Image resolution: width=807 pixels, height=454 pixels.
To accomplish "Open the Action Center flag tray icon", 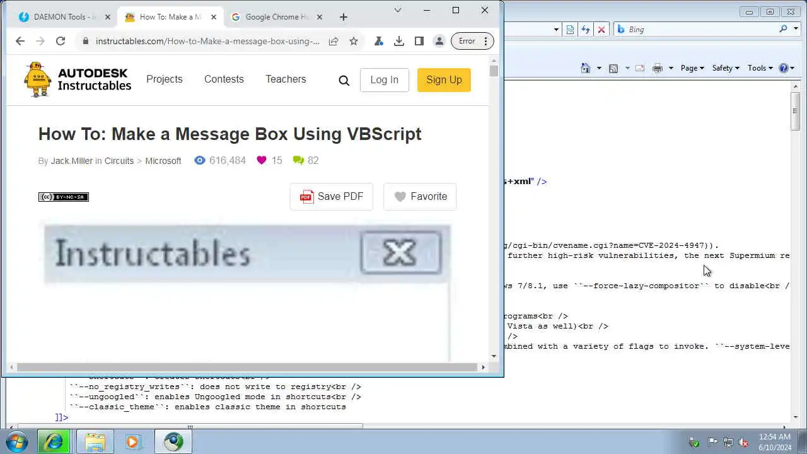I will pyautogui.click(x=712, y=442).
